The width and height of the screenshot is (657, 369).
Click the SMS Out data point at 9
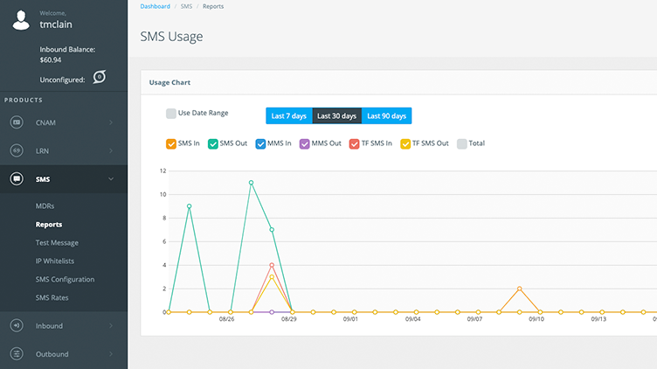189,206
